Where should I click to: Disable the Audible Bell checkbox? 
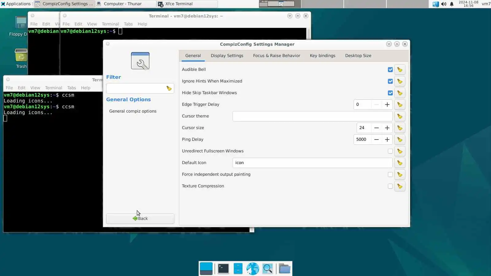pyautogui.click(x=390, y=70)
